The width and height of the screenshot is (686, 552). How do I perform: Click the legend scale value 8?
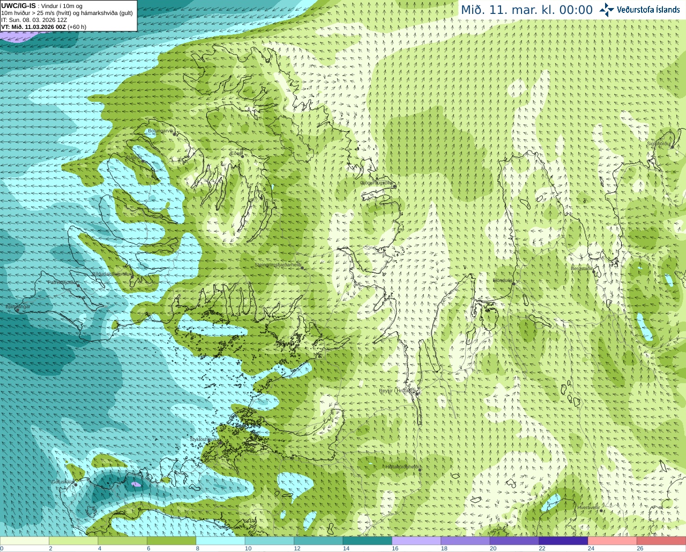click(197, 548)
